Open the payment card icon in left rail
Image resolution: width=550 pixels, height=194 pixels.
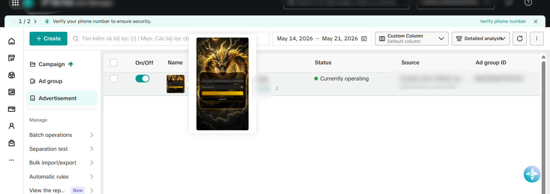click(12, 109)
